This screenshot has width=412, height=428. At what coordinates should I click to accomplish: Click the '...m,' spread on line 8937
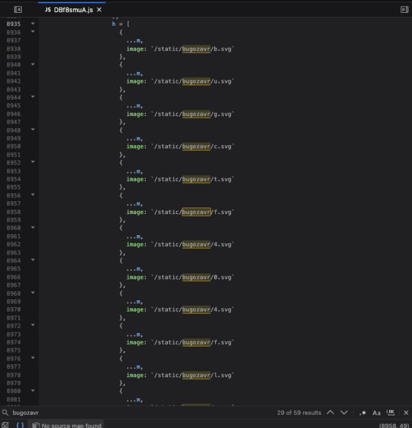click(134, 41)
